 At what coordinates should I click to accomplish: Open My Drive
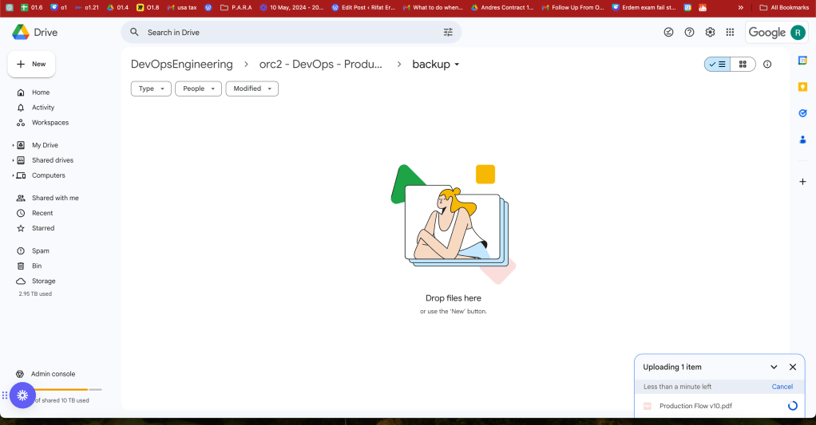pos(45,145)
